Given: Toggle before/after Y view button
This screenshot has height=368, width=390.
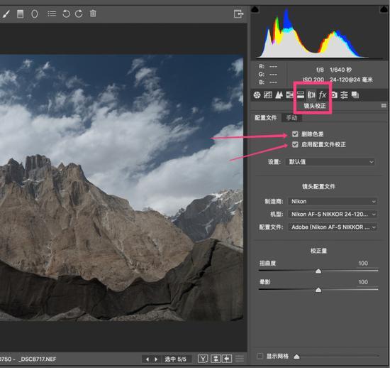Looking at the screenshot, I should coord(203,359).
